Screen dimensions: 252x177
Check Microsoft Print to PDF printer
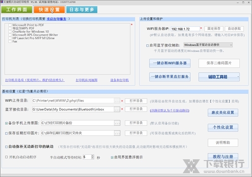tap(10, 25)
